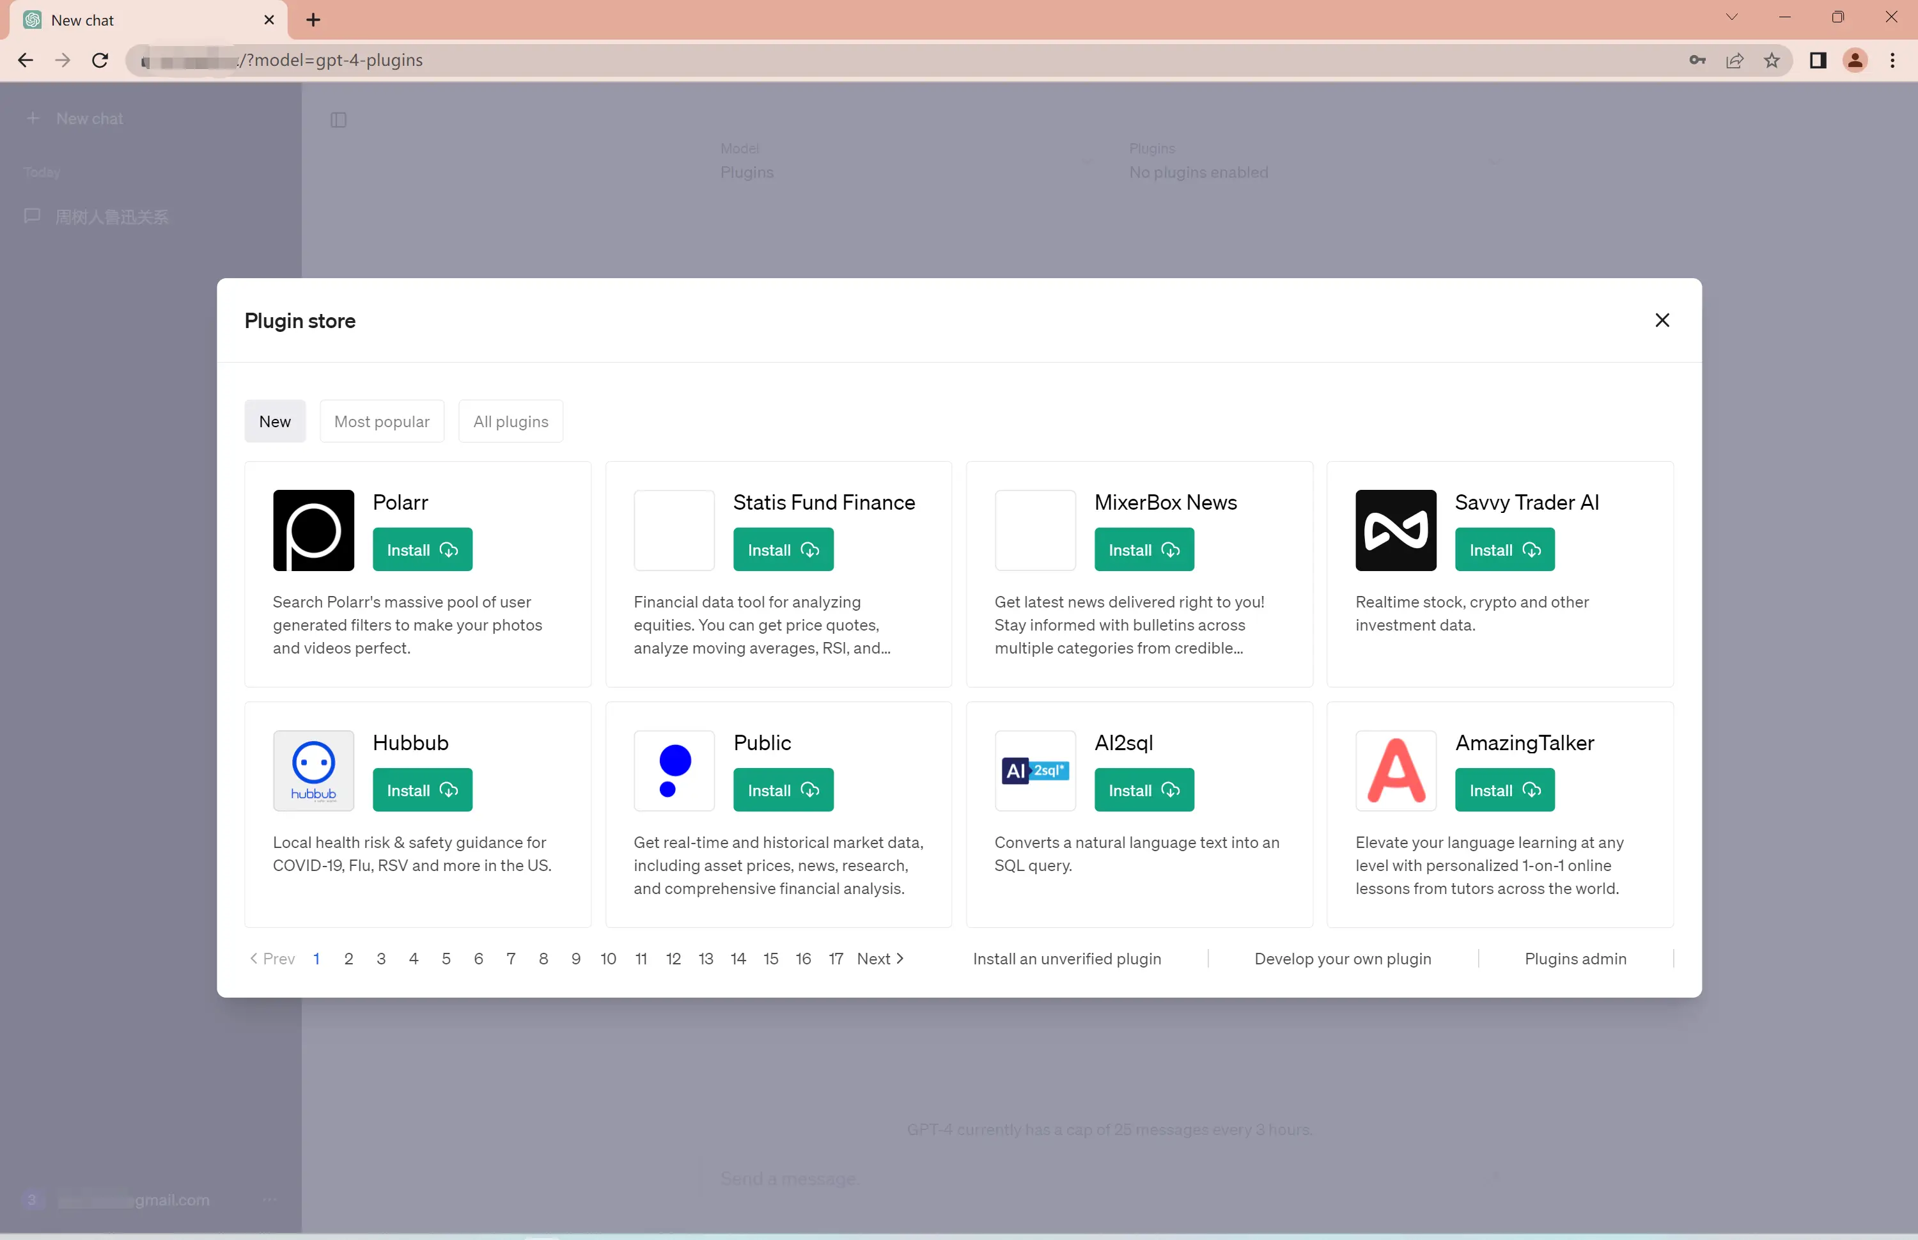Viewport: 1918px width, 1240px height.
Task: Install the Savvy Trader AI plugin
Action: 1504,549
